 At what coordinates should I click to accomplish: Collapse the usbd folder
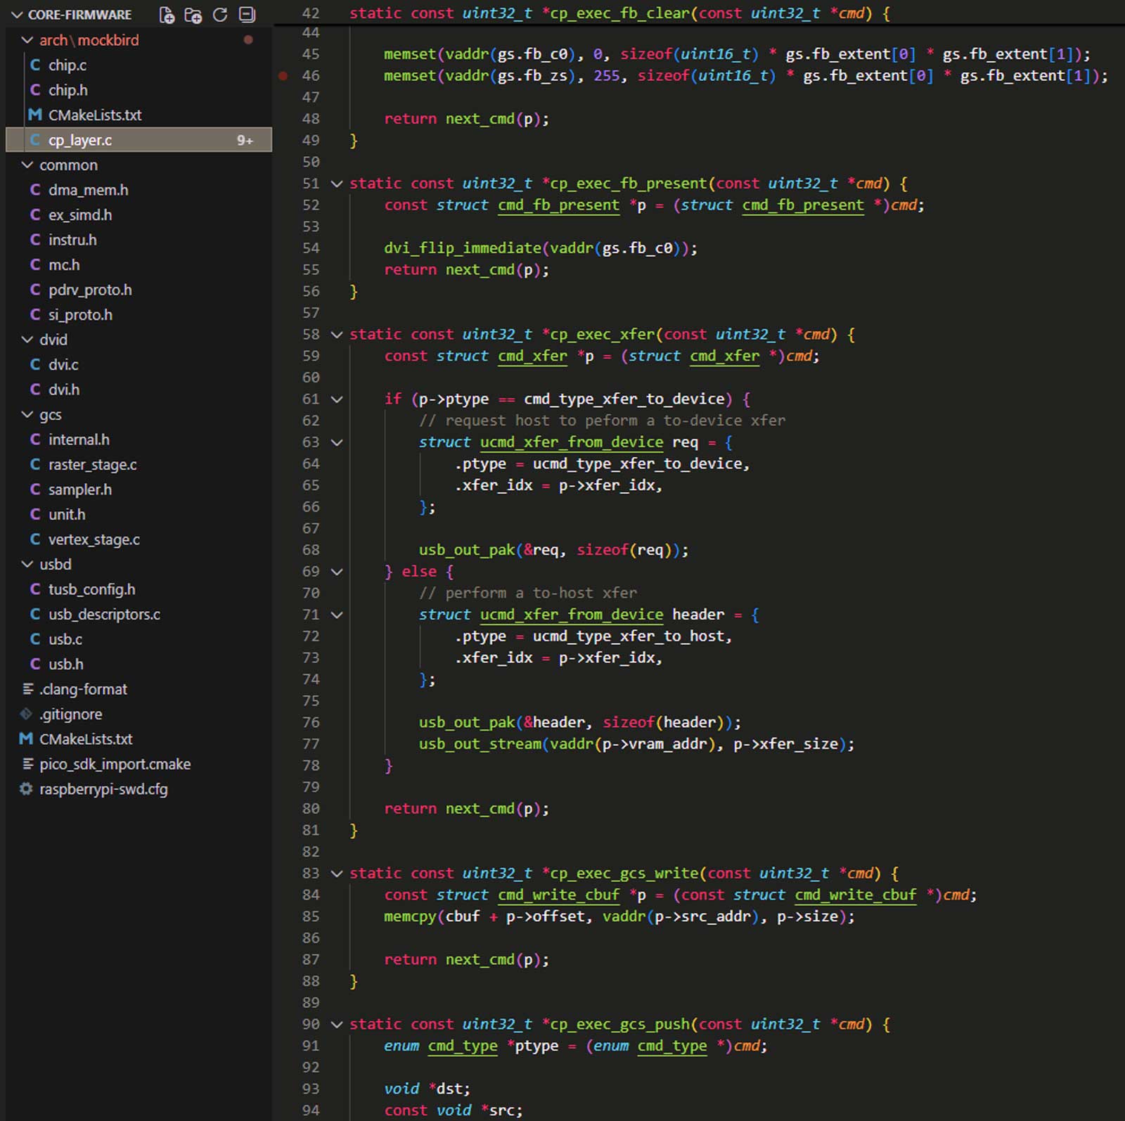coord(27,565)
